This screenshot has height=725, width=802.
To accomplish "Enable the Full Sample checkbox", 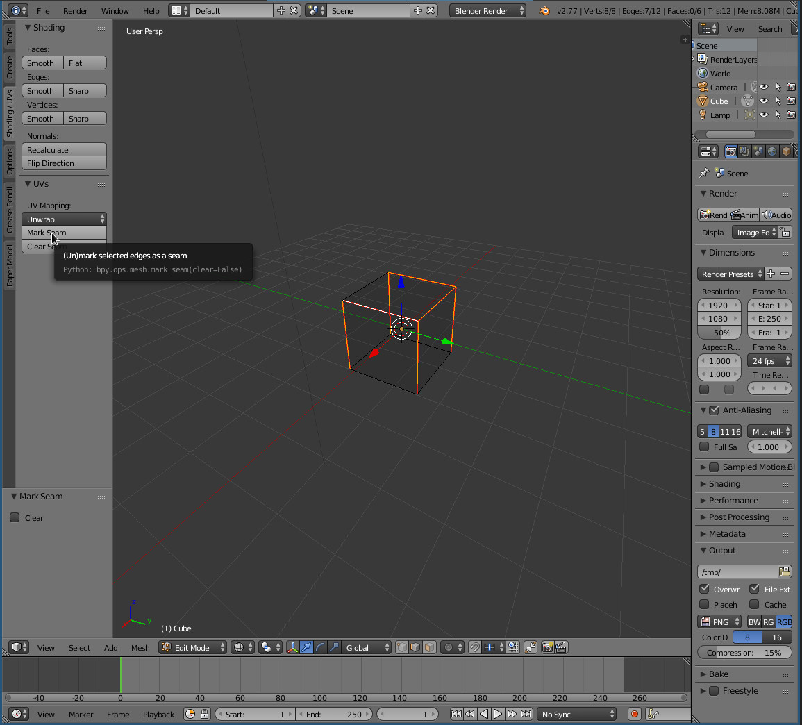I will click(x=704, y=447).
